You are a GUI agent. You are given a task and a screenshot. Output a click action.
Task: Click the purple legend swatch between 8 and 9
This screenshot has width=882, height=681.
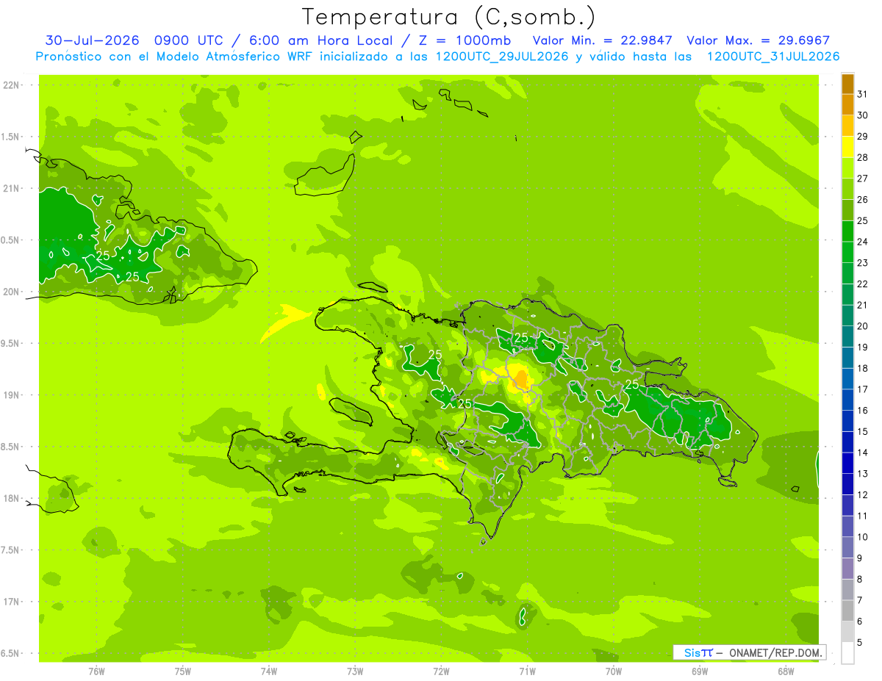pos(847,569)
